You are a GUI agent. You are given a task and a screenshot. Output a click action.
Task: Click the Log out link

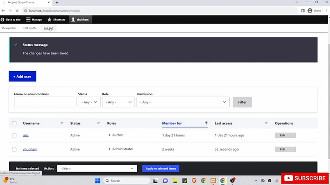coord(48,28)
